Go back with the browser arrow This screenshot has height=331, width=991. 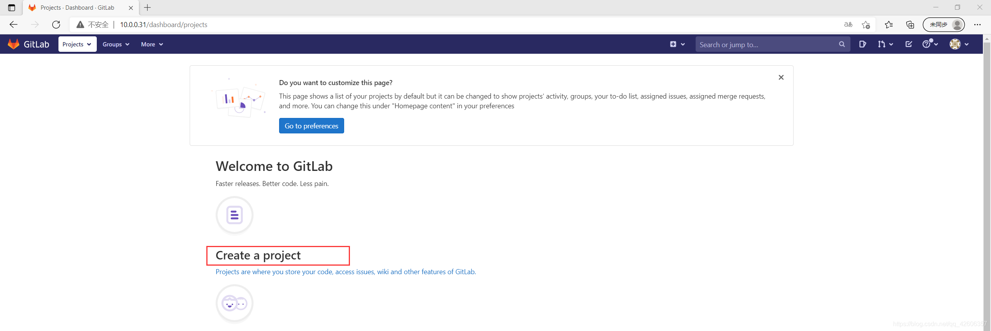[x=14, y=24]
